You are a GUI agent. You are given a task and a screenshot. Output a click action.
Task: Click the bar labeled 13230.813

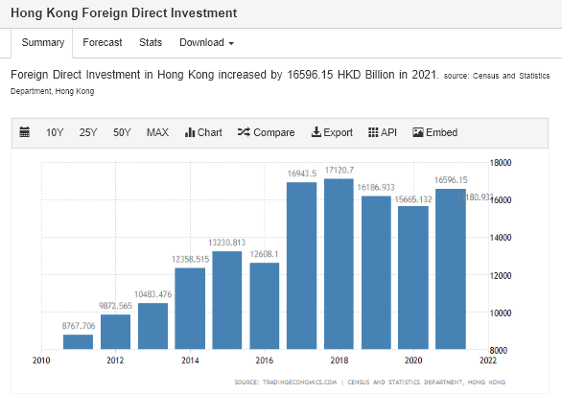point(227,300)
